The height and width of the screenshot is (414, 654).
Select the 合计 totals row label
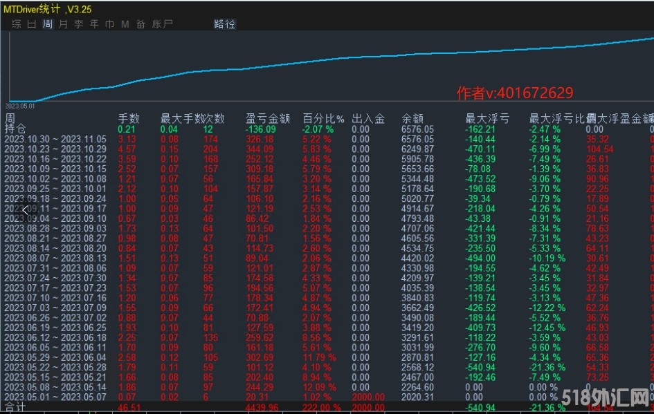15,407
